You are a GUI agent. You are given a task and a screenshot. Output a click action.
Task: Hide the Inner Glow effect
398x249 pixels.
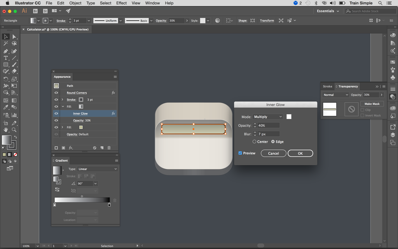click(x=56, y=113)
